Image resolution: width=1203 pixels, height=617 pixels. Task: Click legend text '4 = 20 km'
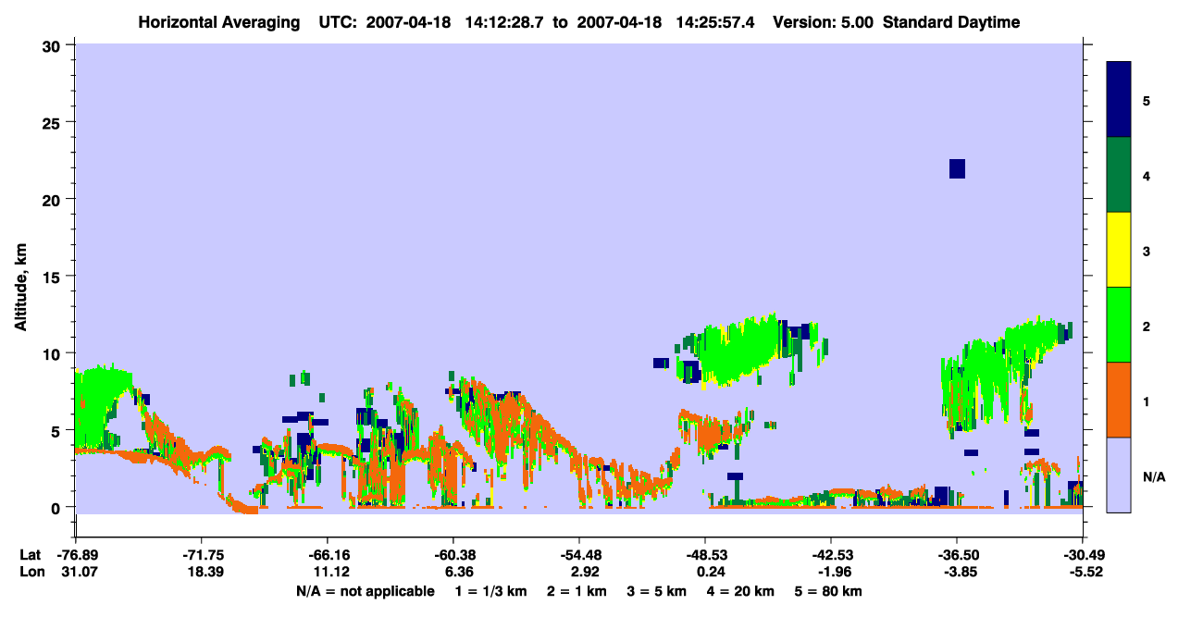click(x=742, y=591)
